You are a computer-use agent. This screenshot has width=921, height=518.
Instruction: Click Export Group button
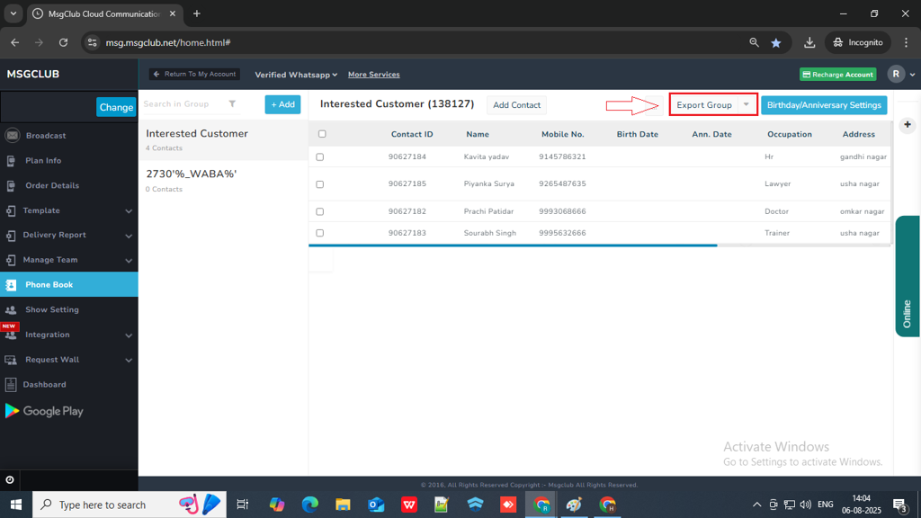tap(703, 104)
